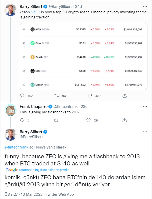Open the crypto rankings table image
The image size is (152, 199).
coord(83,57)
